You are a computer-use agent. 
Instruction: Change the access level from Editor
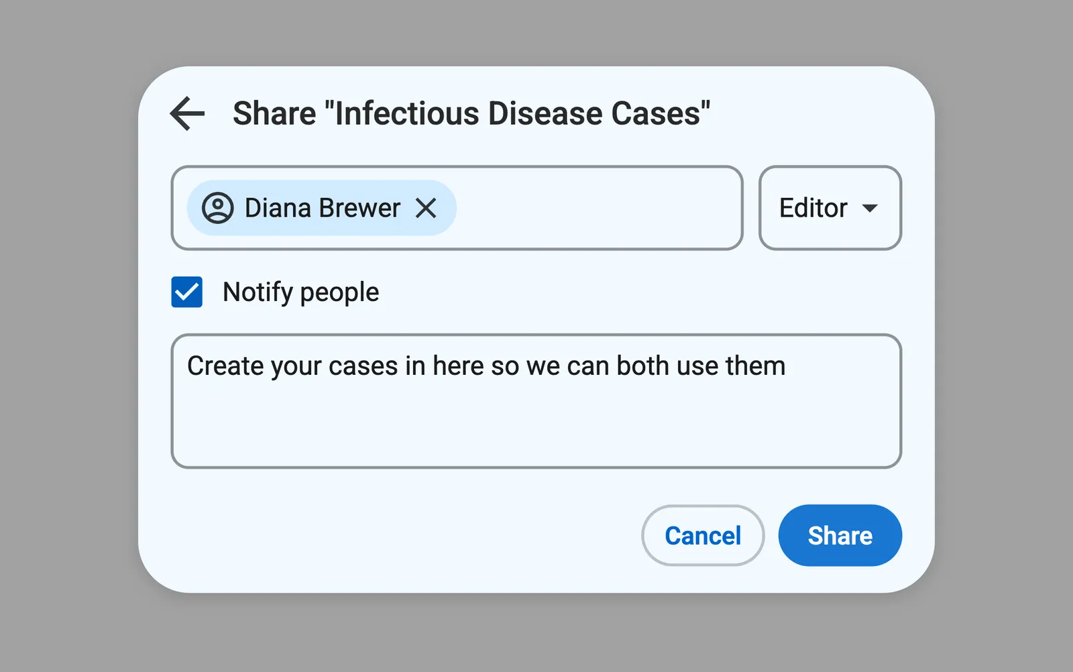click(830, 208)
